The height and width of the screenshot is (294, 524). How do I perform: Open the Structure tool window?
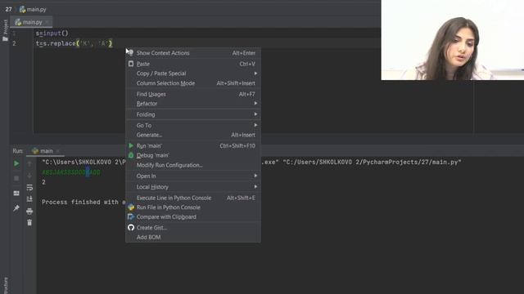5,285
